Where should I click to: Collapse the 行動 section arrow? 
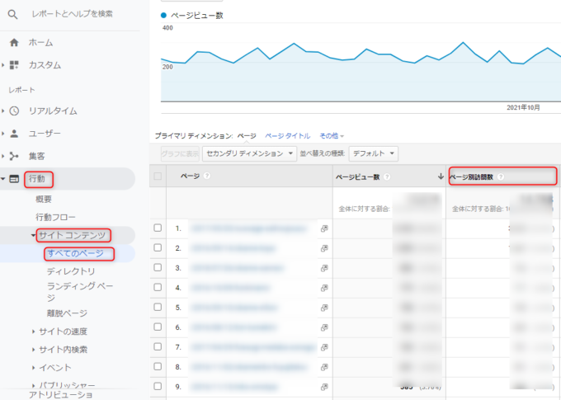tap(2, 179)
